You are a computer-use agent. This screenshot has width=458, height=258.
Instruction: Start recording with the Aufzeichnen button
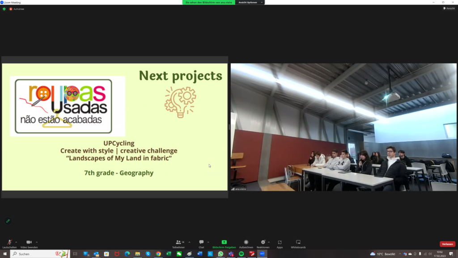point(246,243)
